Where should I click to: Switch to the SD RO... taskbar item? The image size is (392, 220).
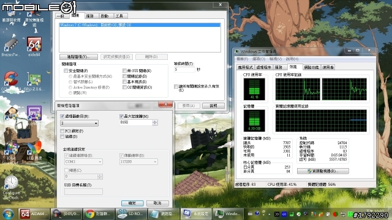tap(131, 214)
